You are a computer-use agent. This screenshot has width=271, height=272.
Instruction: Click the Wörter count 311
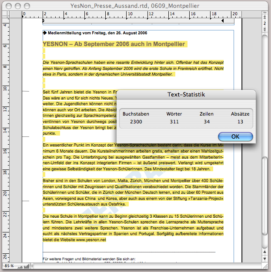pos(174,122)
